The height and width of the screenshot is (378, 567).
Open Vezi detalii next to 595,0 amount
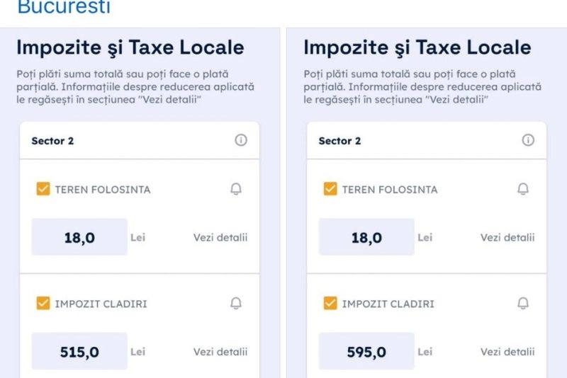coord(507,352)
